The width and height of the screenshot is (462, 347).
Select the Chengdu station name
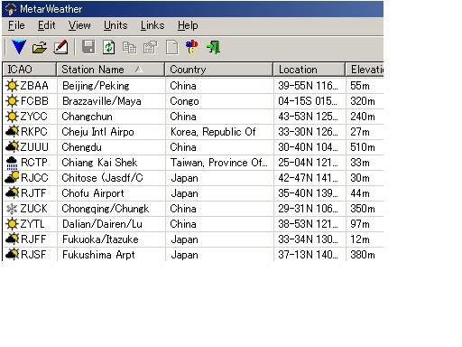[x=81, y=147]
